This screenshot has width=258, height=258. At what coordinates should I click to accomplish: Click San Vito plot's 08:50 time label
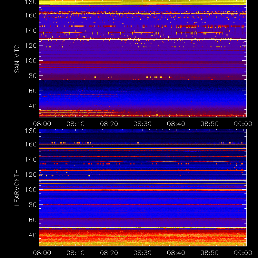209,124
